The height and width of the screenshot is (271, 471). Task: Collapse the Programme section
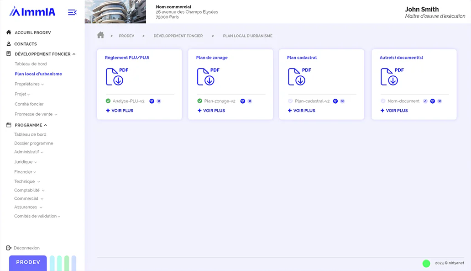click(46, 125)
